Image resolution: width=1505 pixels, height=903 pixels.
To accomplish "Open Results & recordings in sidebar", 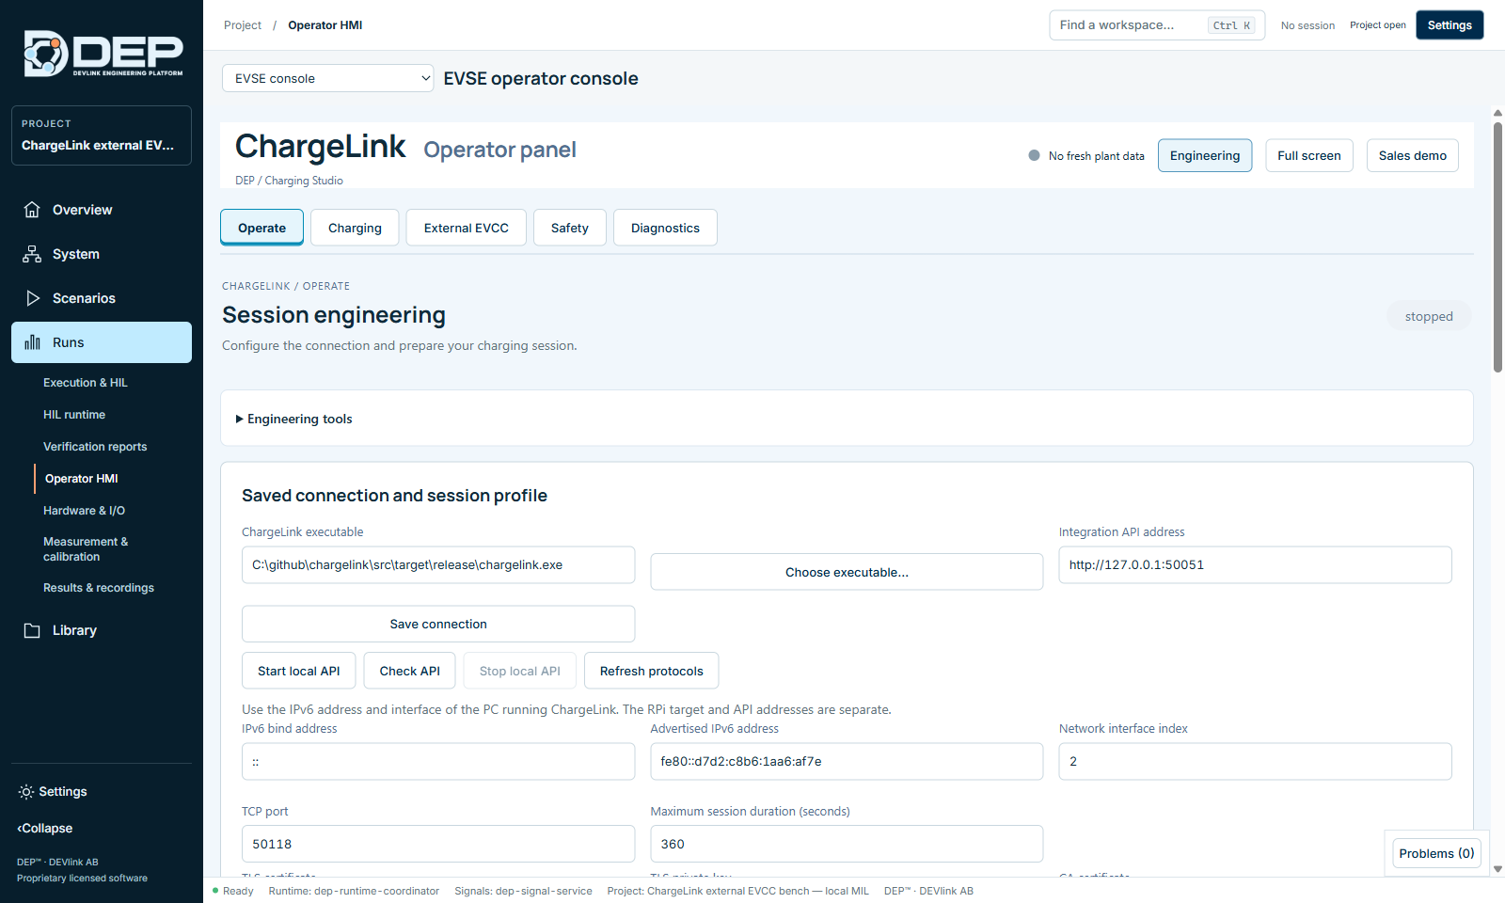I will point(99,588).
